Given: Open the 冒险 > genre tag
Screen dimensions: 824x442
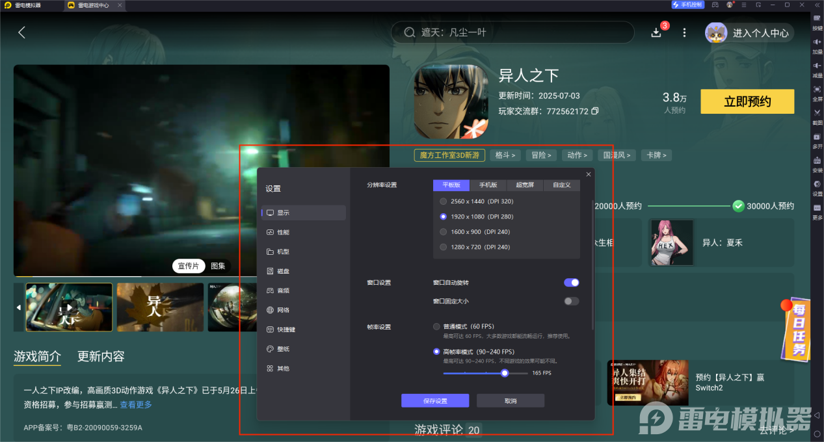Looking at the screenshot, I should point(540,155).
